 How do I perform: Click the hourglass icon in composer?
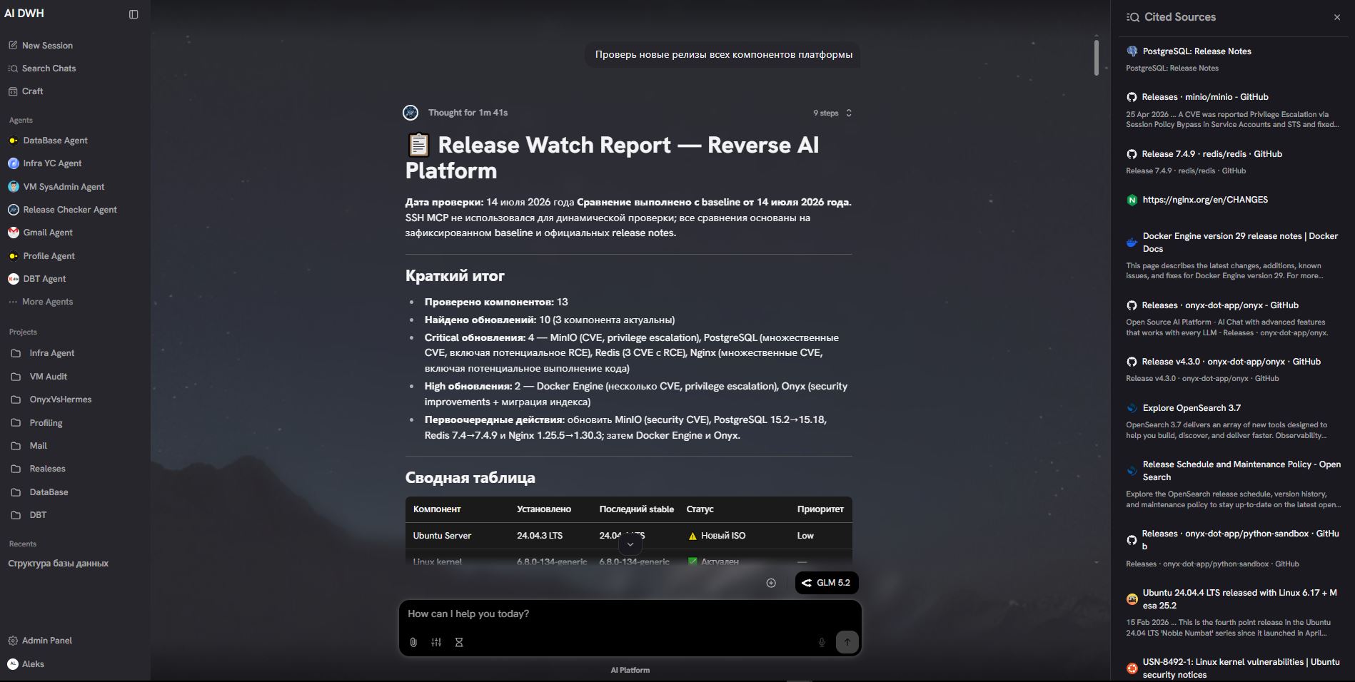459,642
